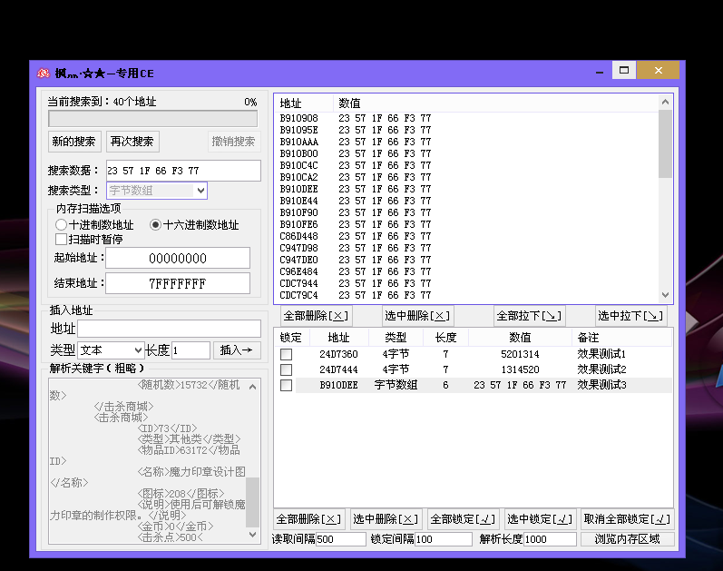Click the 结束地址 field showing 7FFFFFFF
The height and width of the screenshot is (571, 723).
[x=178, y=283]
